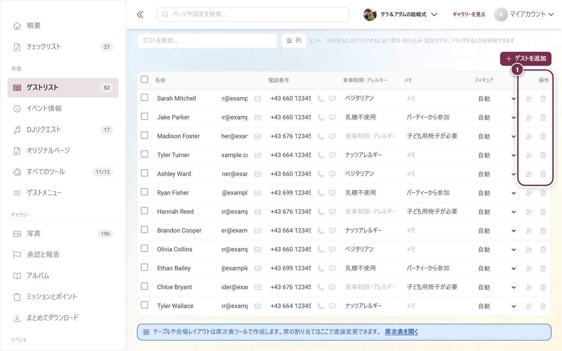The height and width of the screenshot is (351, 562).
Task: Open the フィギュア dropdown for Jake Parker
Action: click(497, 117)
